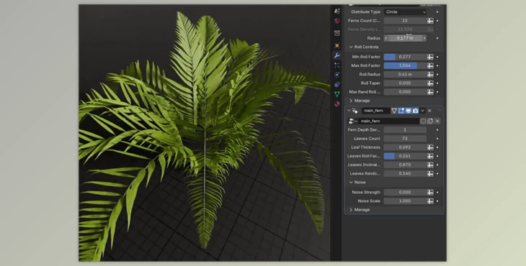The image size is (526, 266).
Task: Collapse the Roll Controls section
Action: (364, 47)
